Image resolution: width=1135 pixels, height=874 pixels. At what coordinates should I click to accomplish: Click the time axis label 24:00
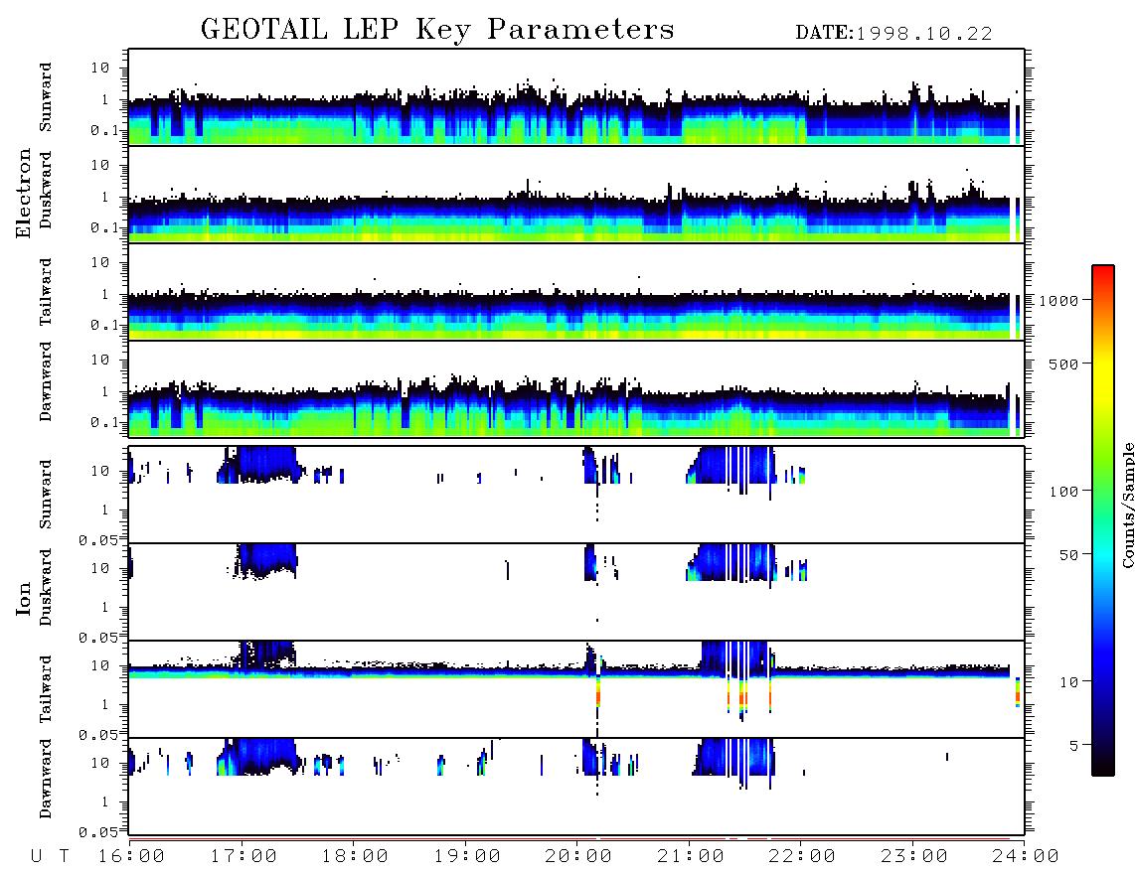click(x=1026, y=857)
